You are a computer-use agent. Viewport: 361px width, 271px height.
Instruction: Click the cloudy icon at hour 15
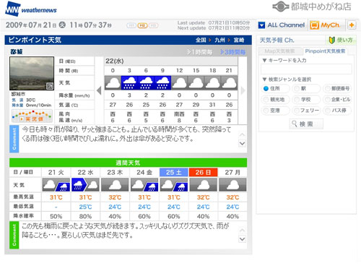point(196,82)
